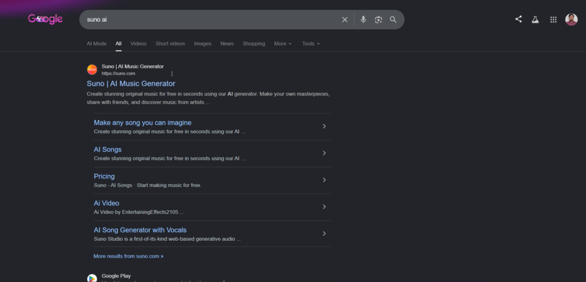Select the All tab

point(118,43)
